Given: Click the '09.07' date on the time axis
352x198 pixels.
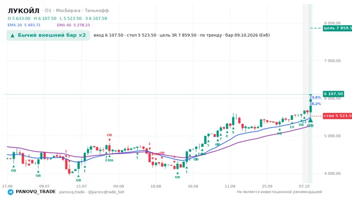Looking at the screenshot, I should (x=44, y=186).
